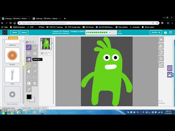This screenshot has height=131, width=175.
Task: Click the Crop to fit icon
Action: tap(161, 65)
